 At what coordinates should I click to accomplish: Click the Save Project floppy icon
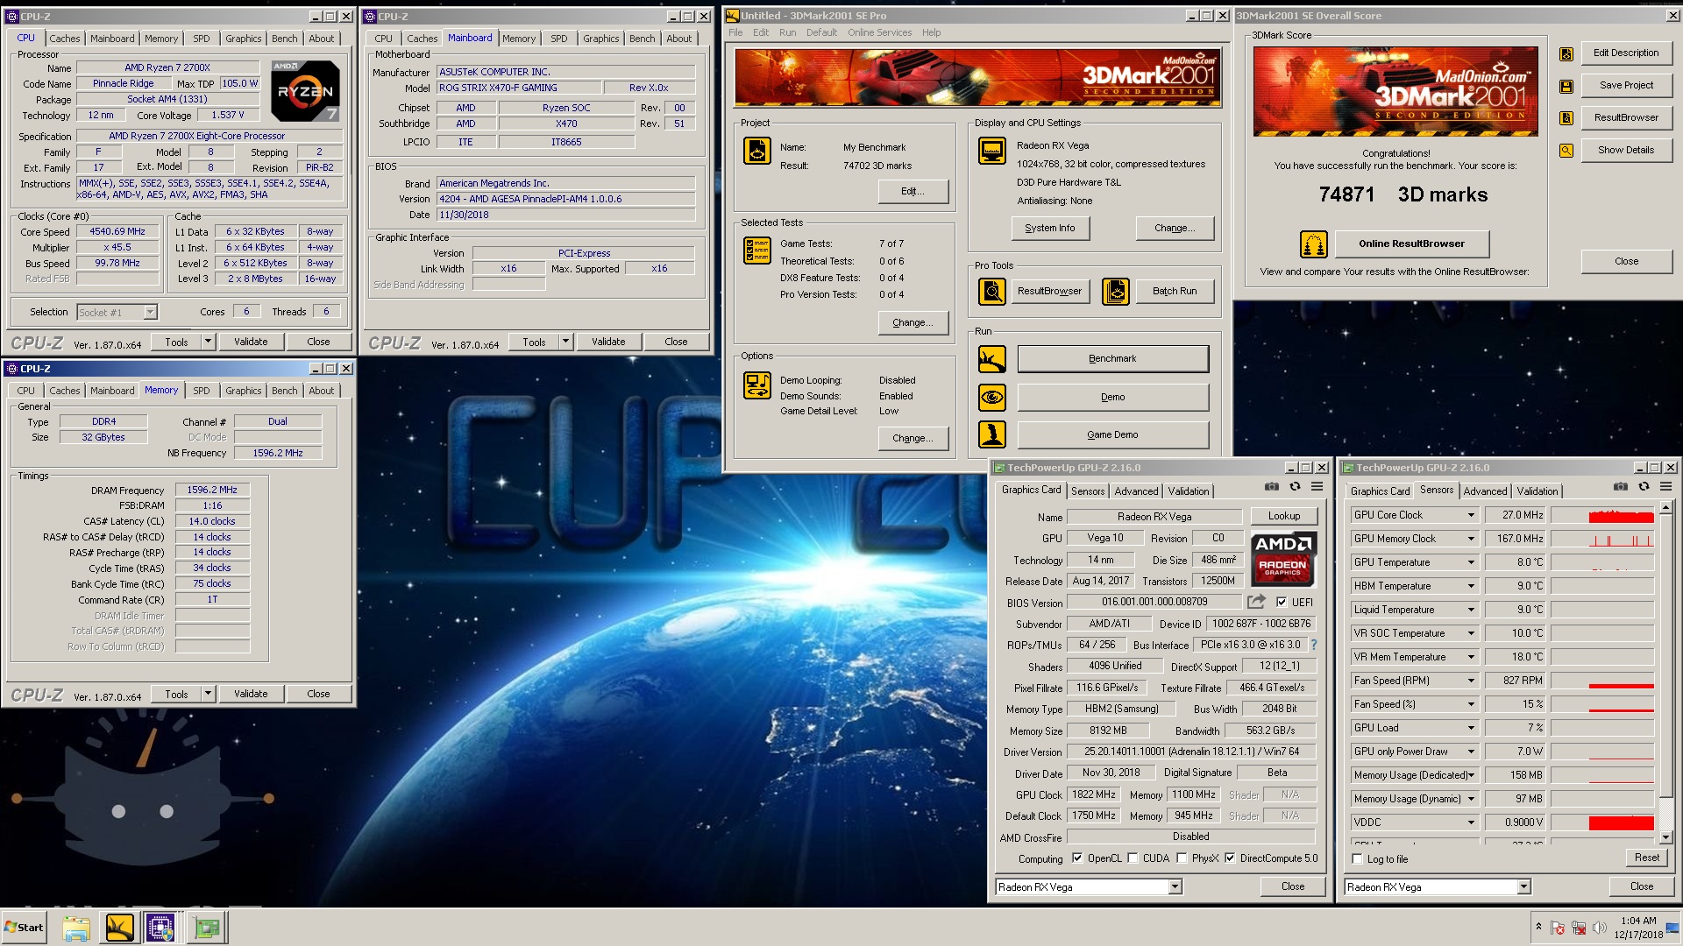tap(1566, 86)
